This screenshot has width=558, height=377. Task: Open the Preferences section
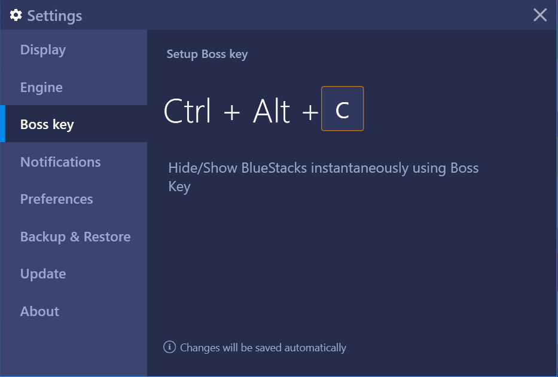point(74,199)
